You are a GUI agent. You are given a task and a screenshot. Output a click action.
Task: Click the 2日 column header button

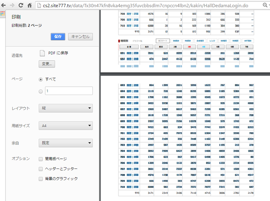(175, 47)
